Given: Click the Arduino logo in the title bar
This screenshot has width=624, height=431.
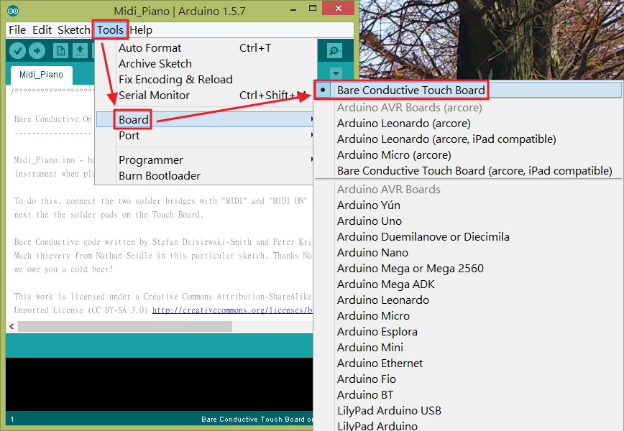Looking at the screenshot, I should (x=13, y=11).
